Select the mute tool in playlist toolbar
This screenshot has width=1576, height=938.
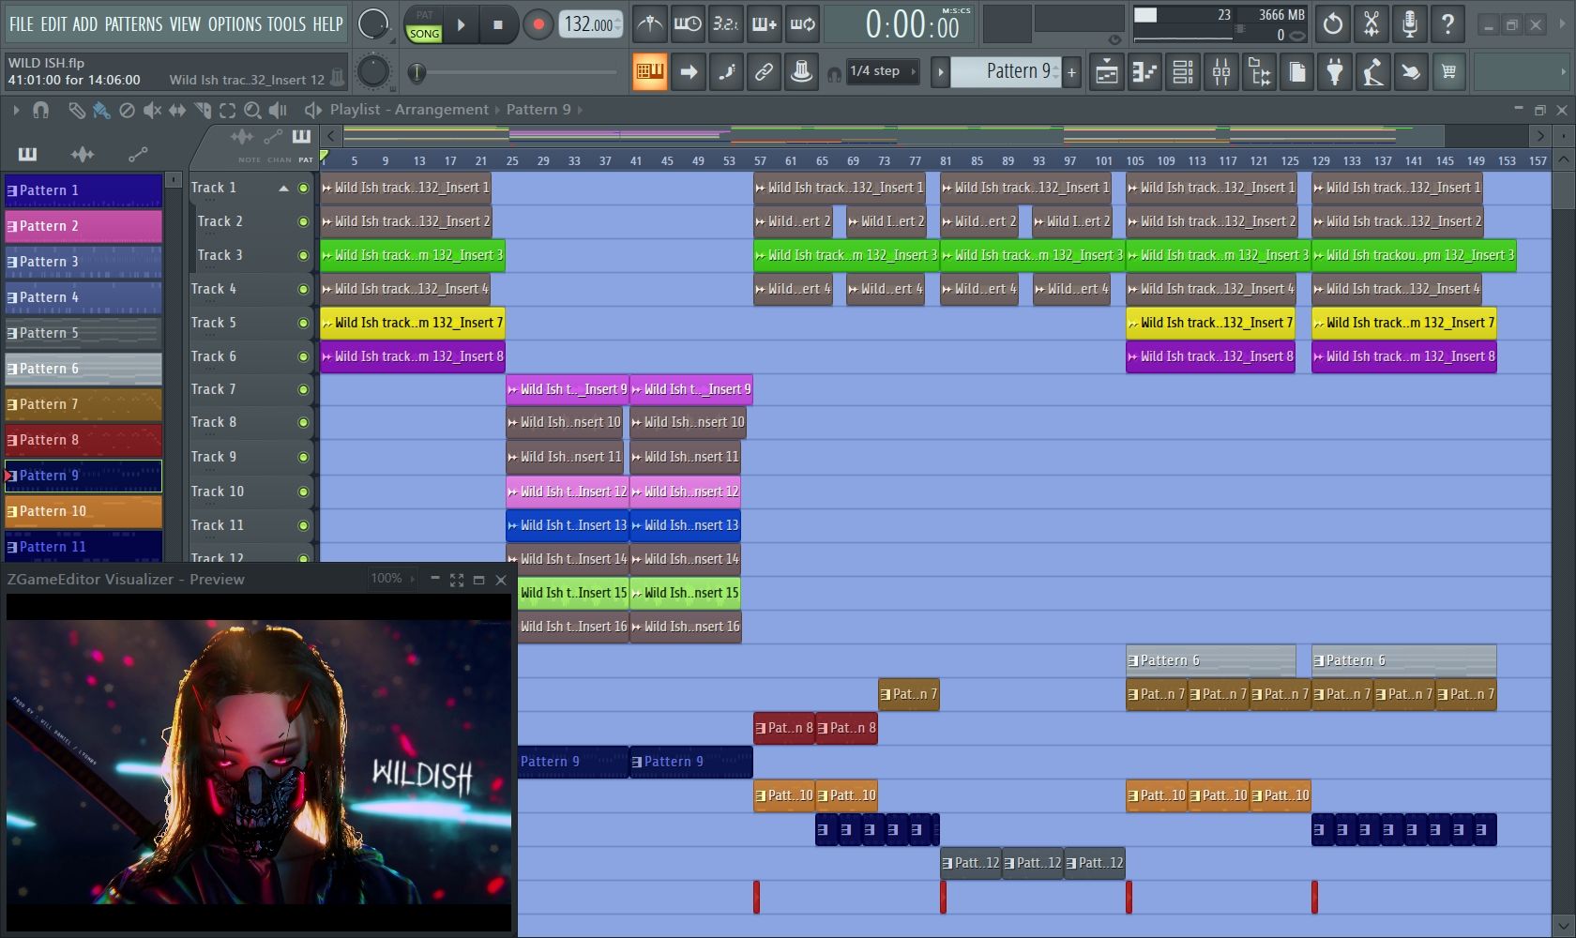152,111
